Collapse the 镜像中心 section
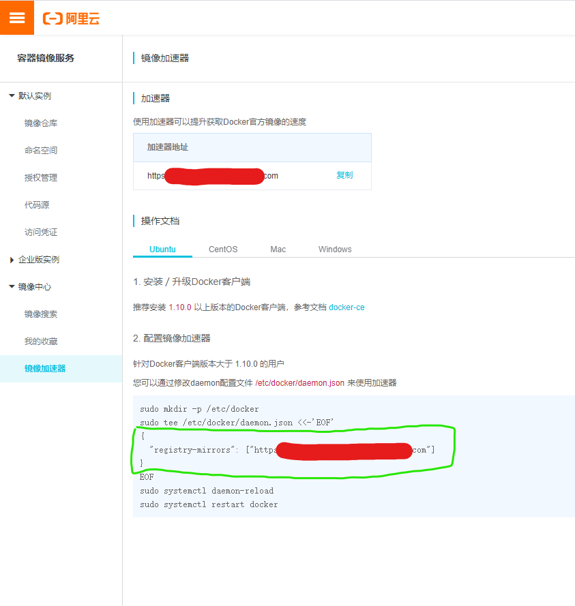The height and width of the screenshot is (606, 575). pos(12,287)
